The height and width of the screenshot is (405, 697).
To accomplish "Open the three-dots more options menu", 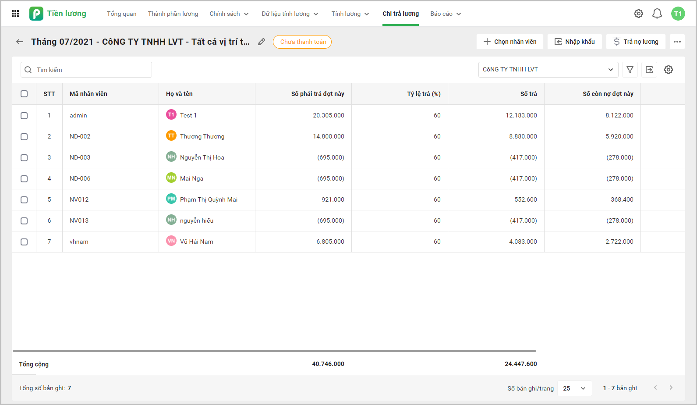I will (677, 42).
